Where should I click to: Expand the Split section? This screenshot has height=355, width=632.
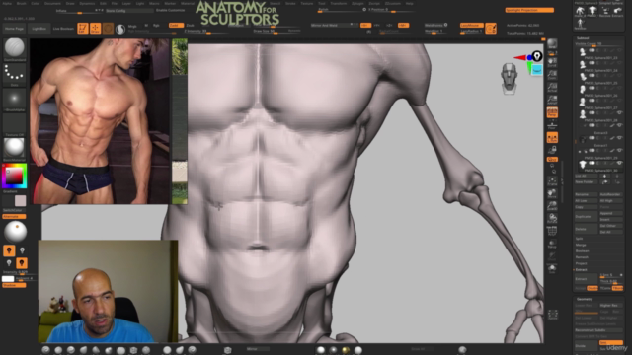pyautogui.click(x=580, y=239)
